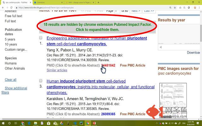The width and height of the screenshot is (202, 126).
Task: Switch to the ipsc cardiomyocytes PubMed tab
Action: 16,2
